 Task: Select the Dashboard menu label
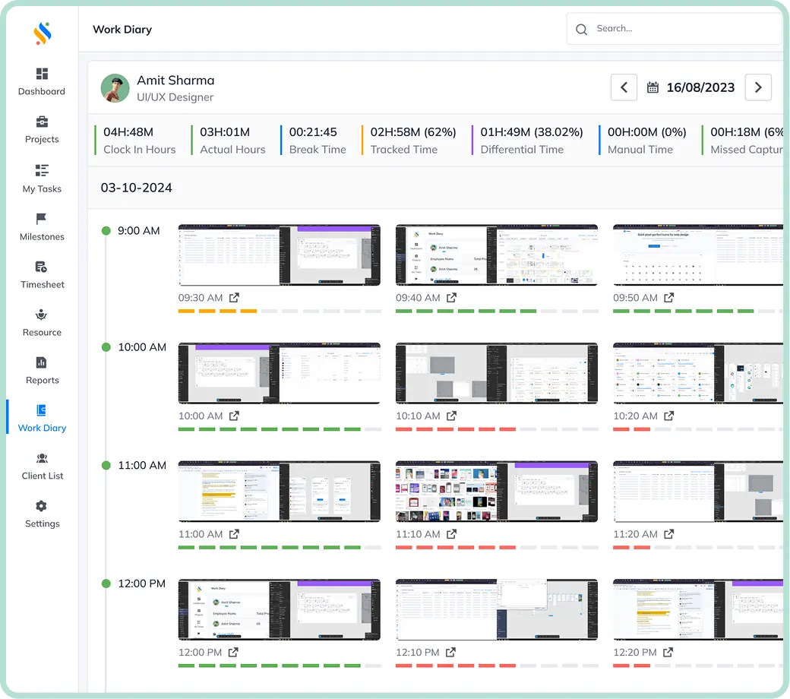tap(42, 91)
